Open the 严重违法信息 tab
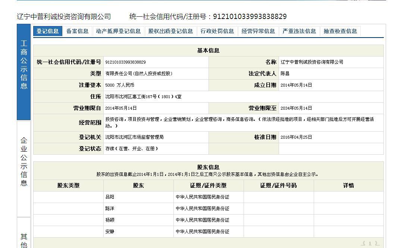The image size is (401, 248). (299, 31)
